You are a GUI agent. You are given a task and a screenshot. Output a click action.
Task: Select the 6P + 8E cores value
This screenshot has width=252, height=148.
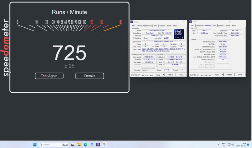(166, 70)
